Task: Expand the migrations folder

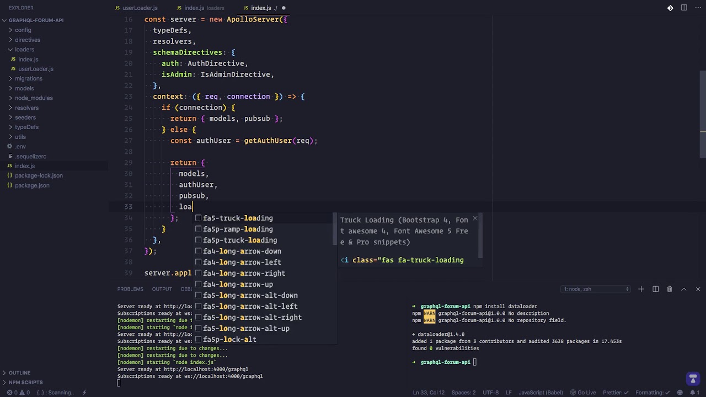Action: point(54,78)
